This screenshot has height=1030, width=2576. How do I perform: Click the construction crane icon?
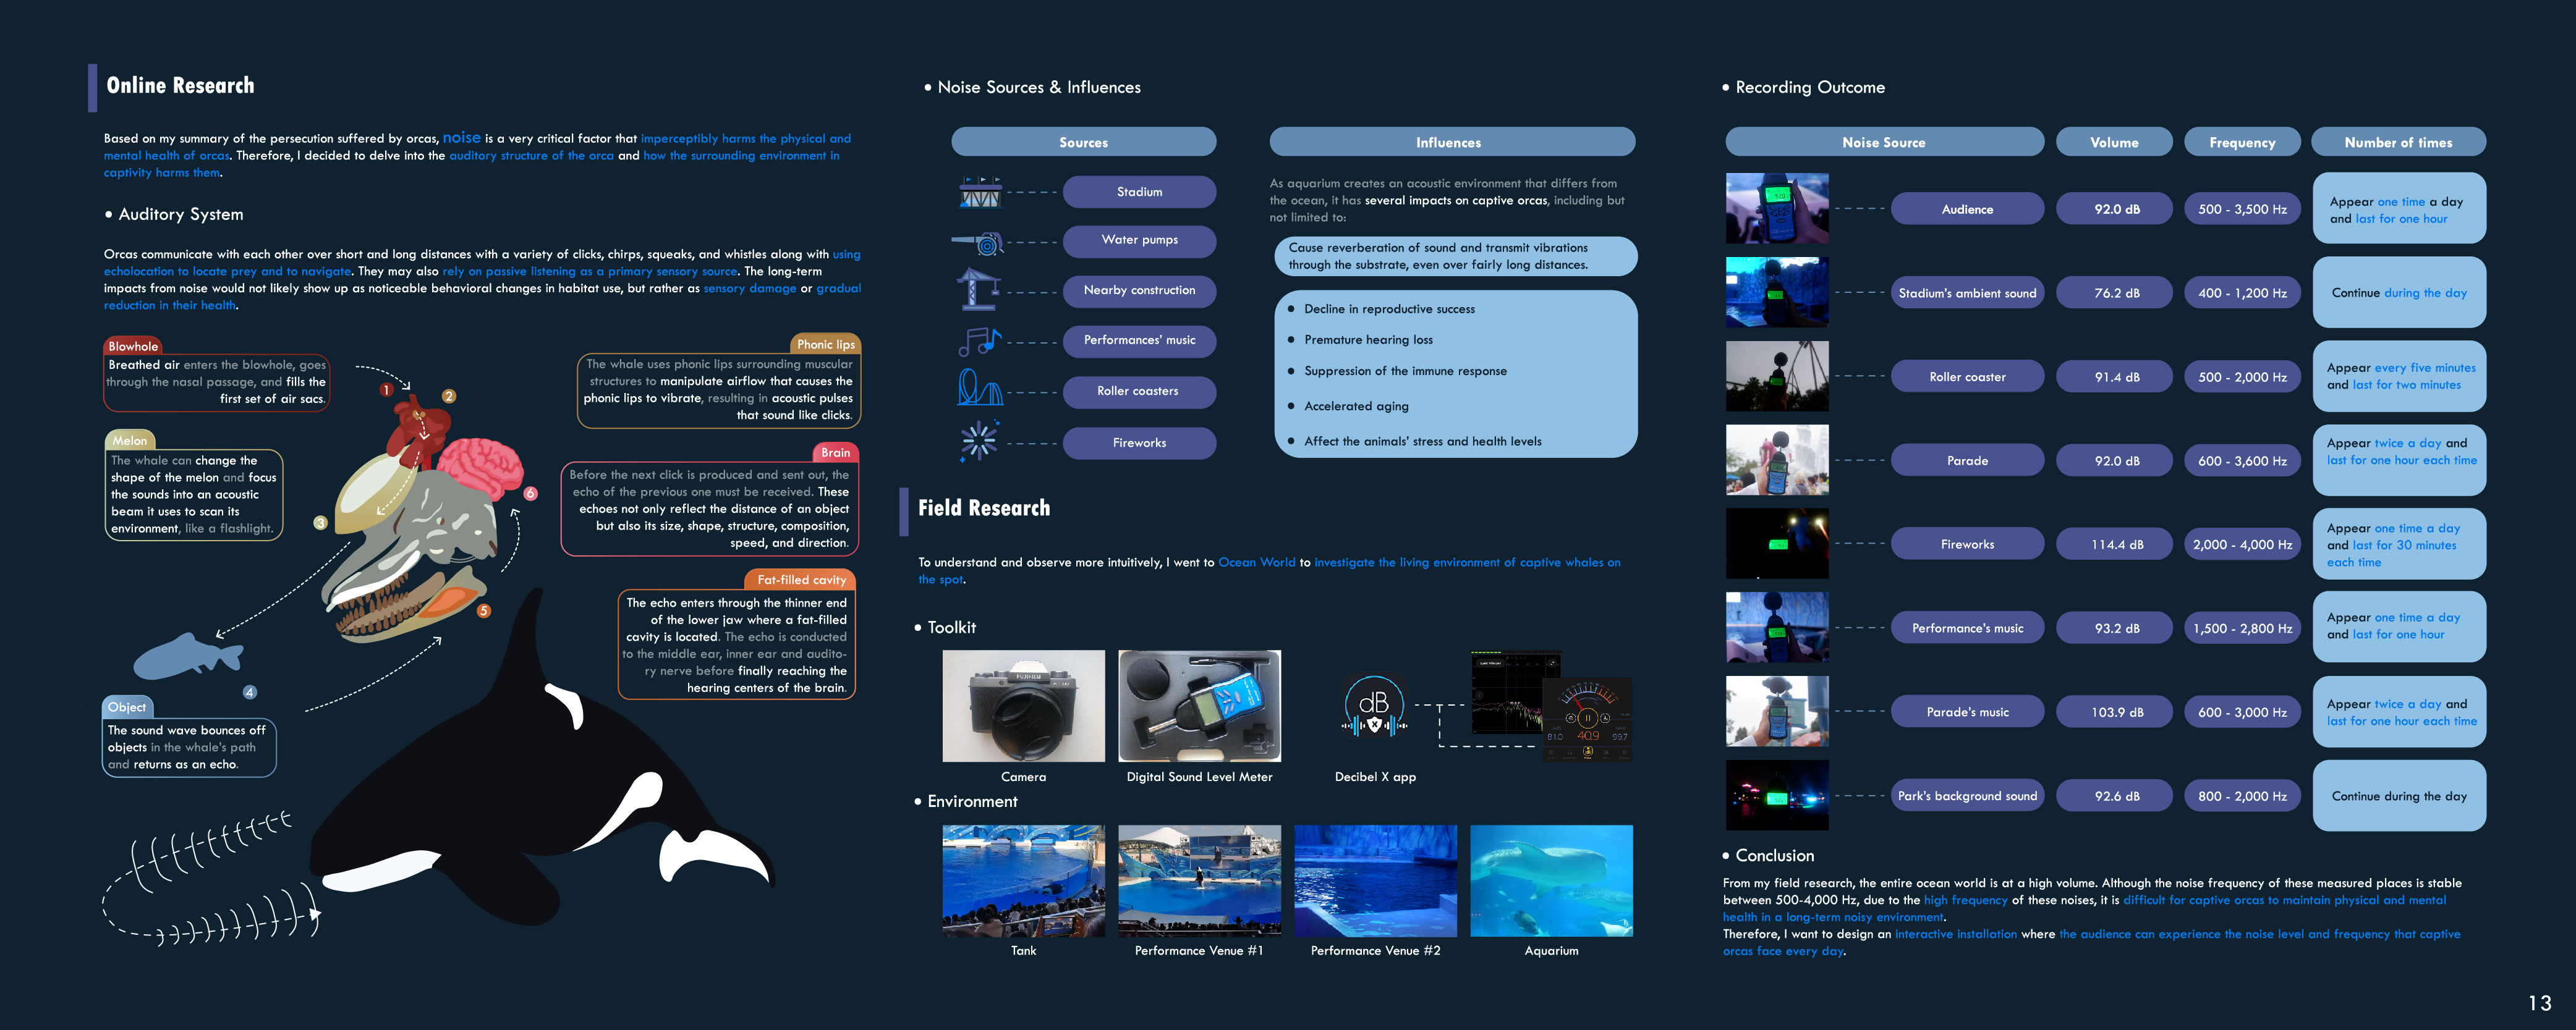click(978, 291)
